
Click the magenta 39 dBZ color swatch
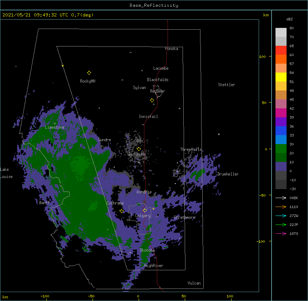click(x=281, y=113)
